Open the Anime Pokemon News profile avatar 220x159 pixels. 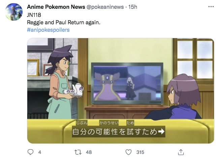pyautogui.click(x=14, y=12)
